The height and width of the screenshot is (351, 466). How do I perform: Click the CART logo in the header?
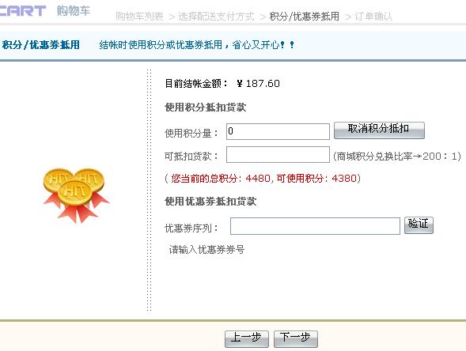tap(23, 11)
